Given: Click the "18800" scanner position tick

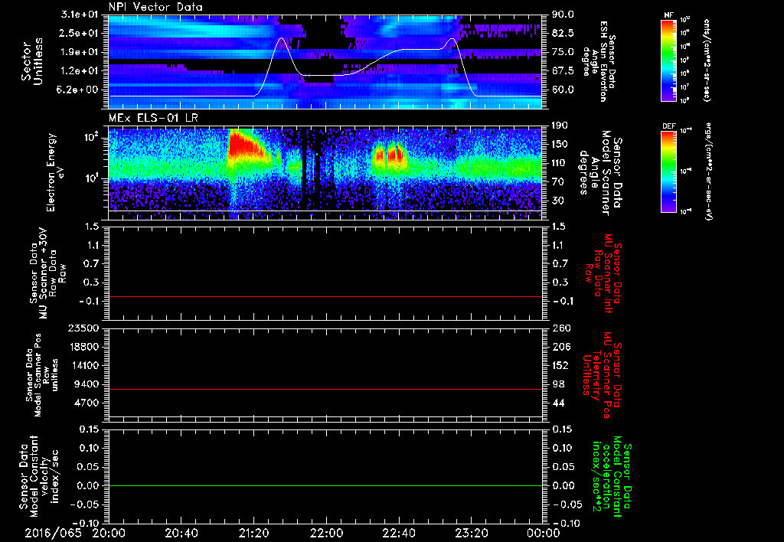Looking at the screenshot, I should coord(84,347).
